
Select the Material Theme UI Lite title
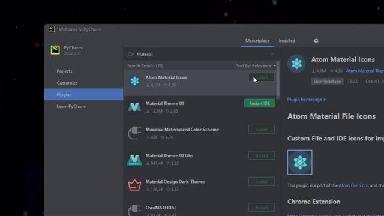click(x=169, y=156)
